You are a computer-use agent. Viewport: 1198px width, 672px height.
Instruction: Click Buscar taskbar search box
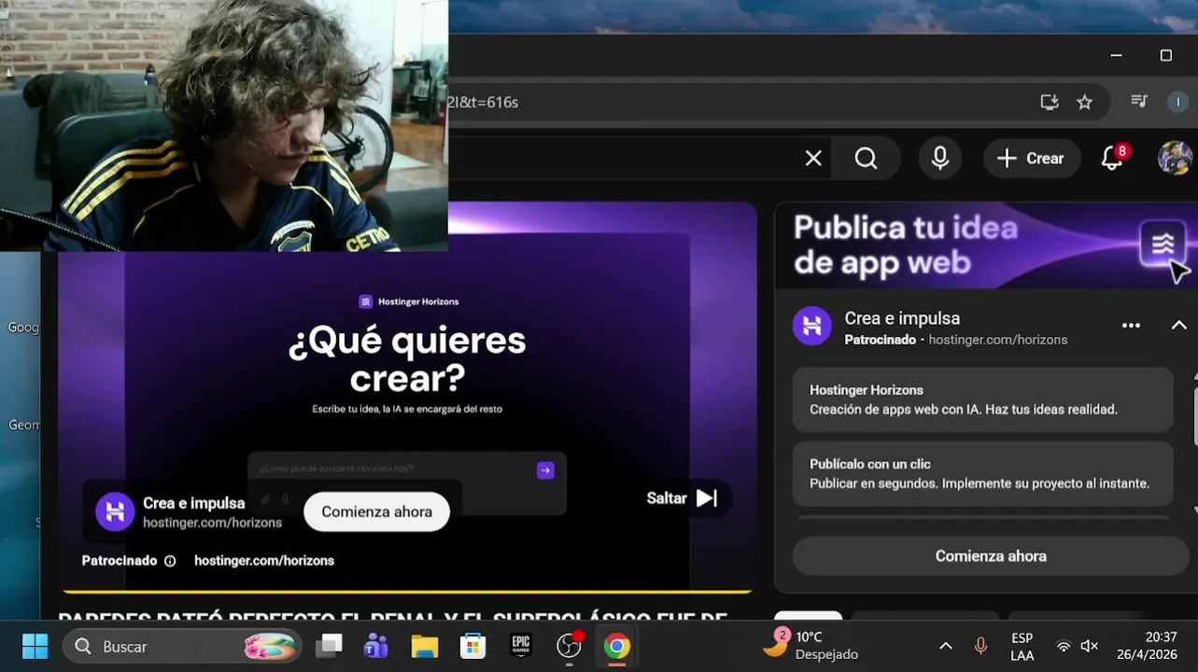(182, 646)
